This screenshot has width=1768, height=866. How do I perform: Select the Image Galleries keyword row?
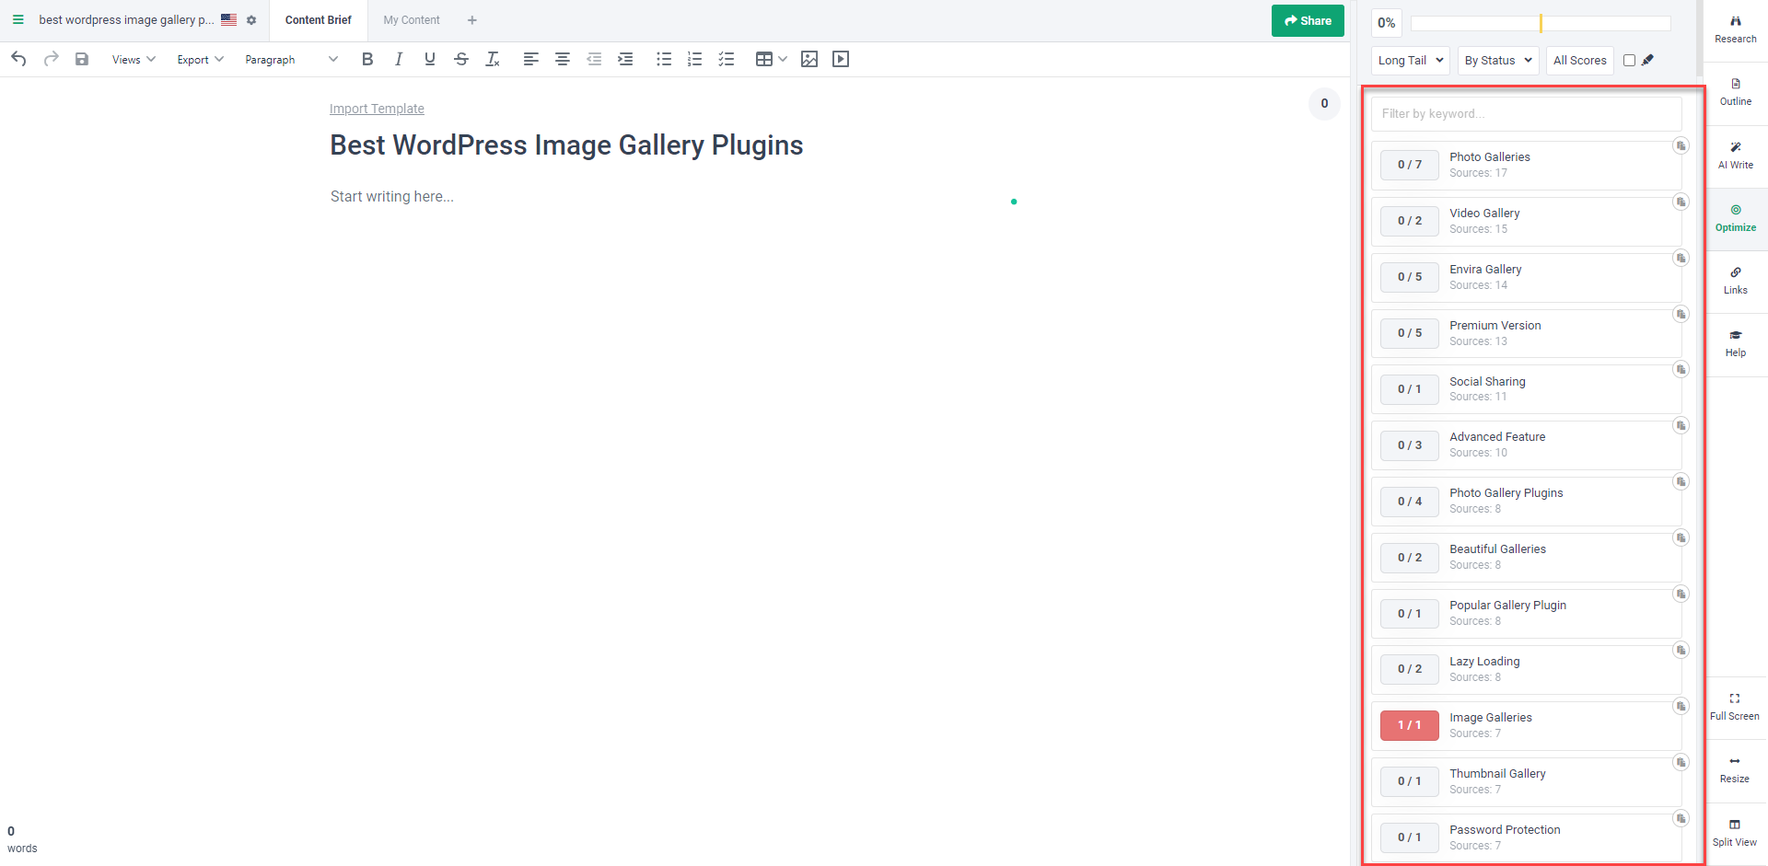[1526, 725]
